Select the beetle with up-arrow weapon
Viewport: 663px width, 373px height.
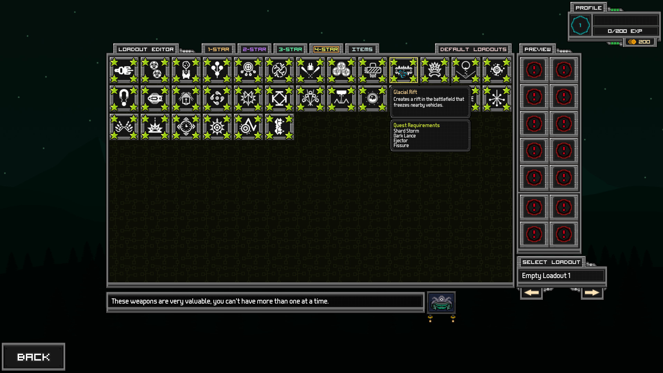186,99
